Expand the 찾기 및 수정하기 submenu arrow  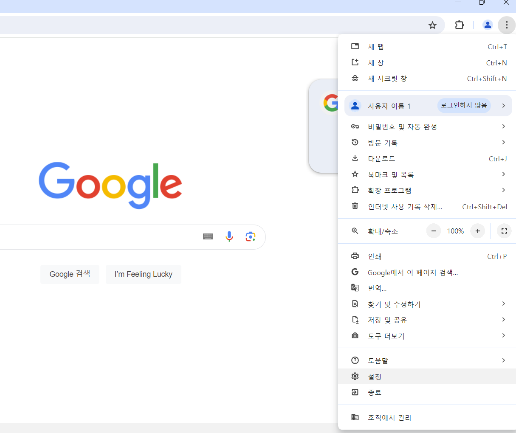tap(504, 304)
